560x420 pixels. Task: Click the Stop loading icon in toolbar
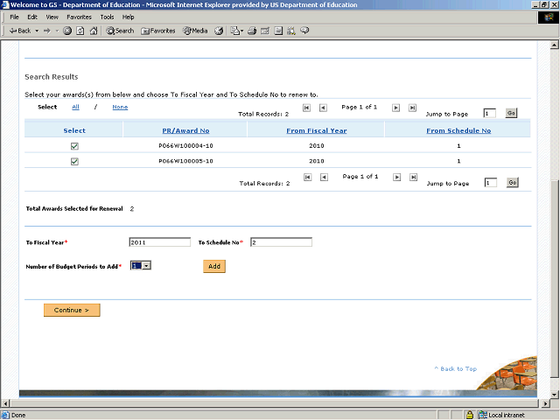point(67,31)
